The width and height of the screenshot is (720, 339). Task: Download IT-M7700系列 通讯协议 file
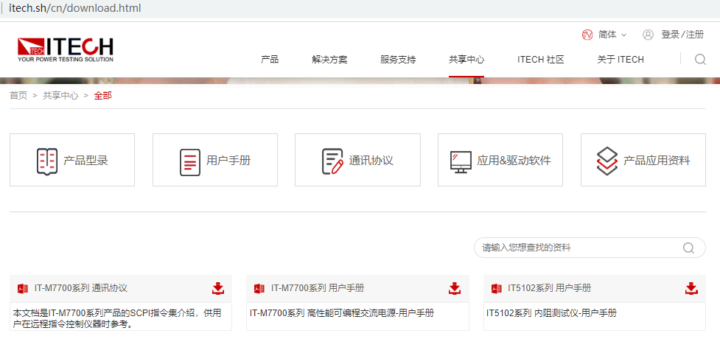click(x=217, y=288)
